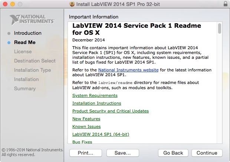
Task: Click the gray Introduction step bullet
Action: click(9, 33)
